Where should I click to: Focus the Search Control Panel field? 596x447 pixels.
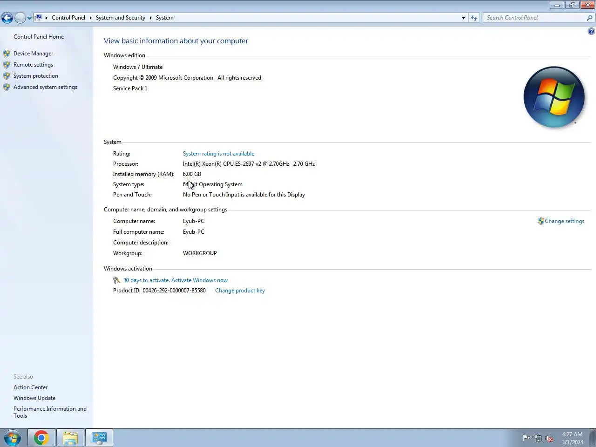pos(535,18)
